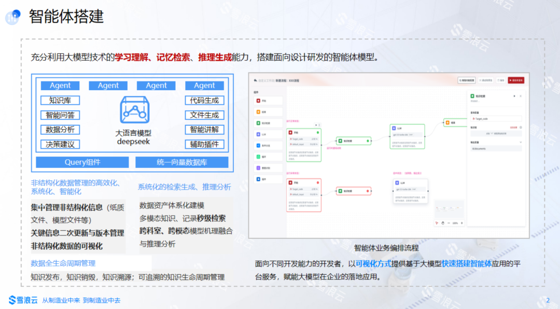The image size is (560, 309).
Task: Click the Target_code row in green 开始 node
Action: click(303, 139)
